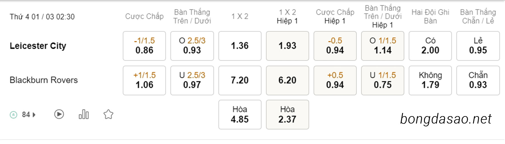Choose first-half Leicester win odds 1.93
505x144 pixels.
coord(287,46)
